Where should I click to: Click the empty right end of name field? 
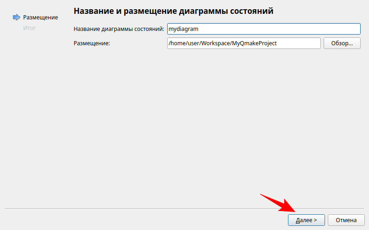tap(324, 29)
